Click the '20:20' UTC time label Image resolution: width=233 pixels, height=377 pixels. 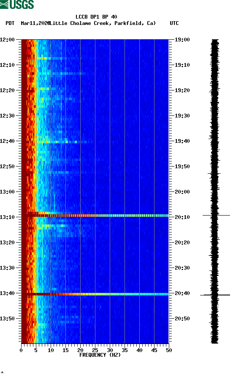[x=182, y=243]
